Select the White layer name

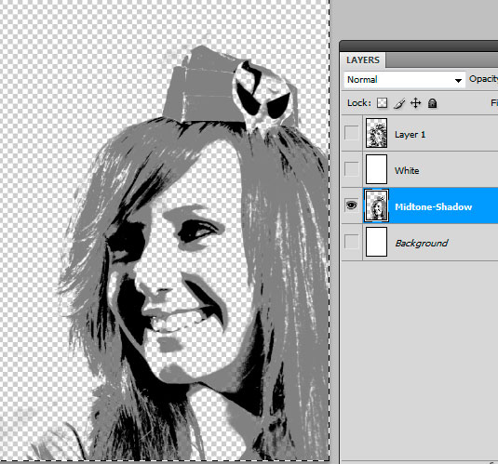(407, 171)
